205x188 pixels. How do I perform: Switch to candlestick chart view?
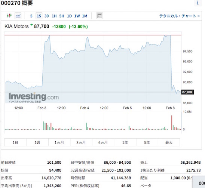[x=9, y=16]
